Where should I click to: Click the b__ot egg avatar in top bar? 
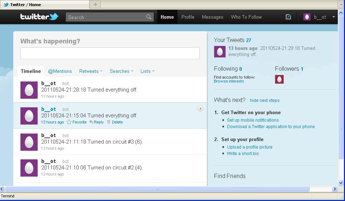[x=307, y=17]
